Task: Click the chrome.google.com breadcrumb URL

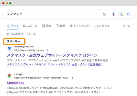Action: pyautogui.click(x=42, y=78)
